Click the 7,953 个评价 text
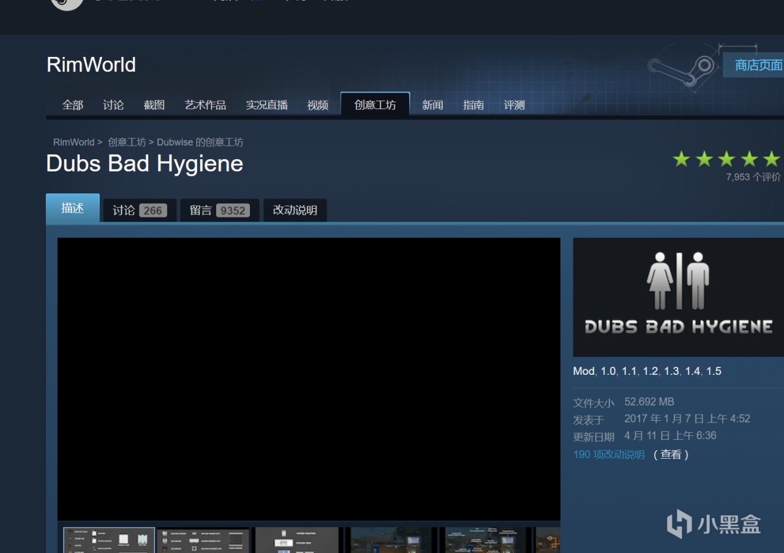 point(753,177)
